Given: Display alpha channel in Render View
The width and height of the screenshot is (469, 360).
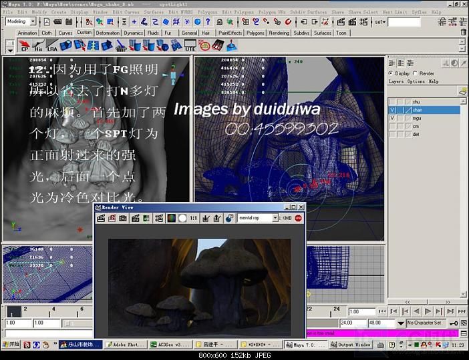Looking at the screenshot, I should 182,218.
